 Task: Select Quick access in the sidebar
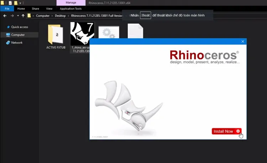pyautogui.click(x=20, y=27)
